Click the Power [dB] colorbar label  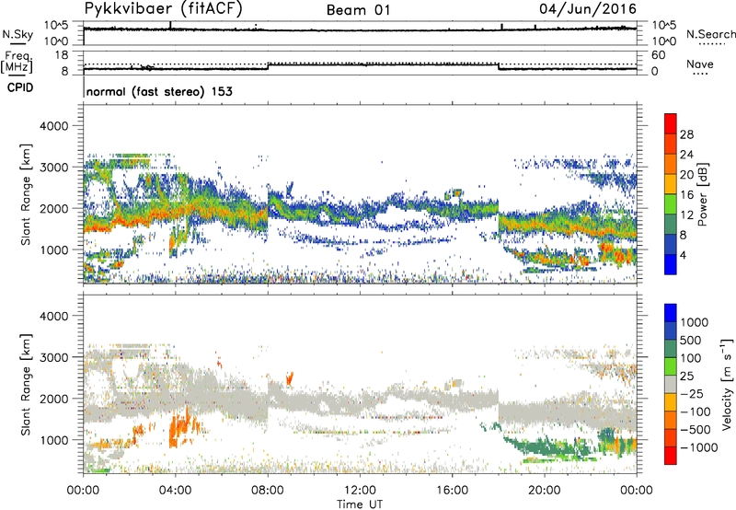703,194
